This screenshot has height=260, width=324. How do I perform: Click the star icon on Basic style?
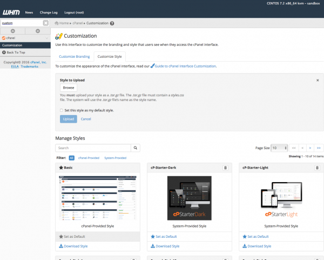point(61,168)
